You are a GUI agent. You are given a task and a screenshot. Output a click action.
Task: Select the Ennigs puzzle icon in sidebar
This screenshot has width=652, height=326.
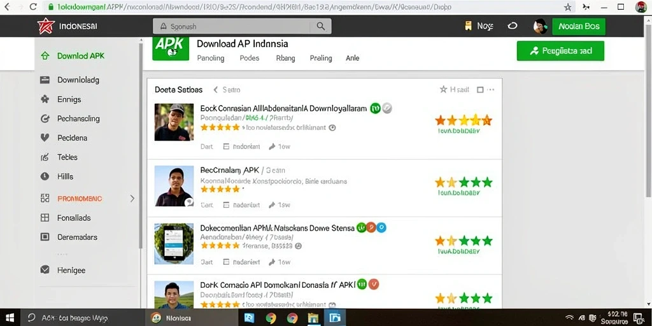coord(45,99)
